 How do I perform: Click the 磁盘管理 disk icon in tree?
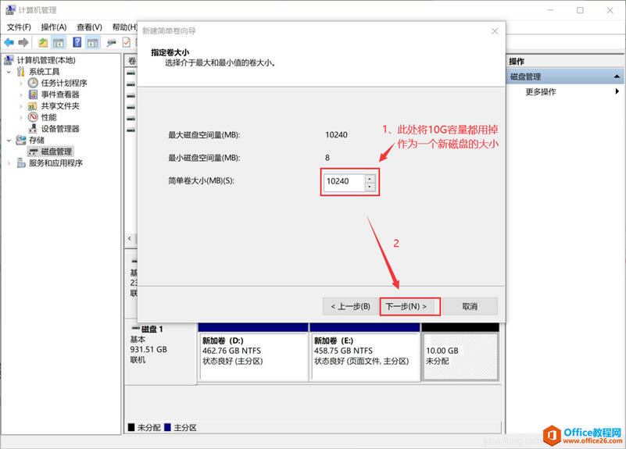click(33, 151)
